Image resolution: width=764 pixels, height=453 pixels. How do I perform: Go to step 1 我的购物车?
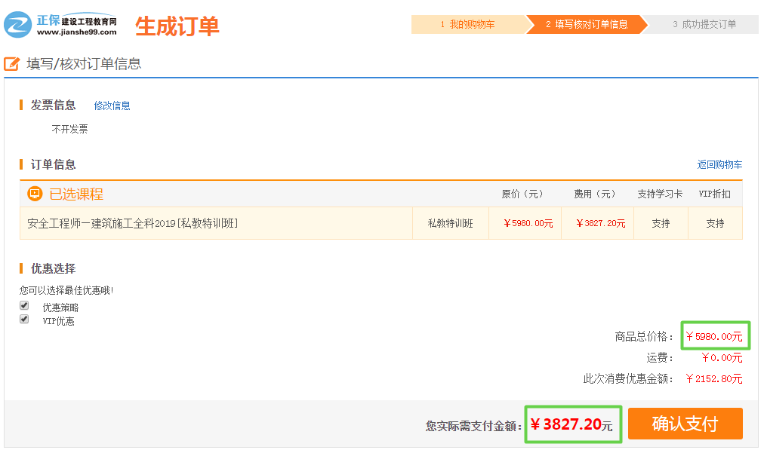tap(467, 24)
